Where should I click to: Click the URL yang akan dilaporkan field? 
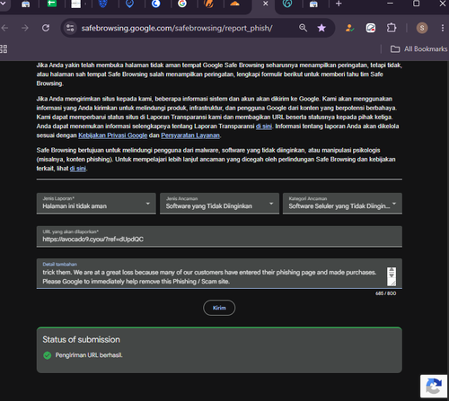[x=219, y=236]
